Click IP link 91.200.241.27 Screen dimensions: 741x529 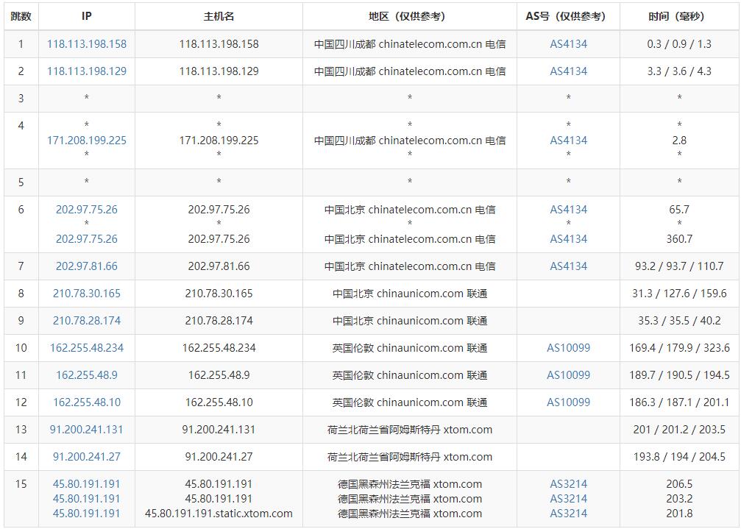click(x=87, y=457)
